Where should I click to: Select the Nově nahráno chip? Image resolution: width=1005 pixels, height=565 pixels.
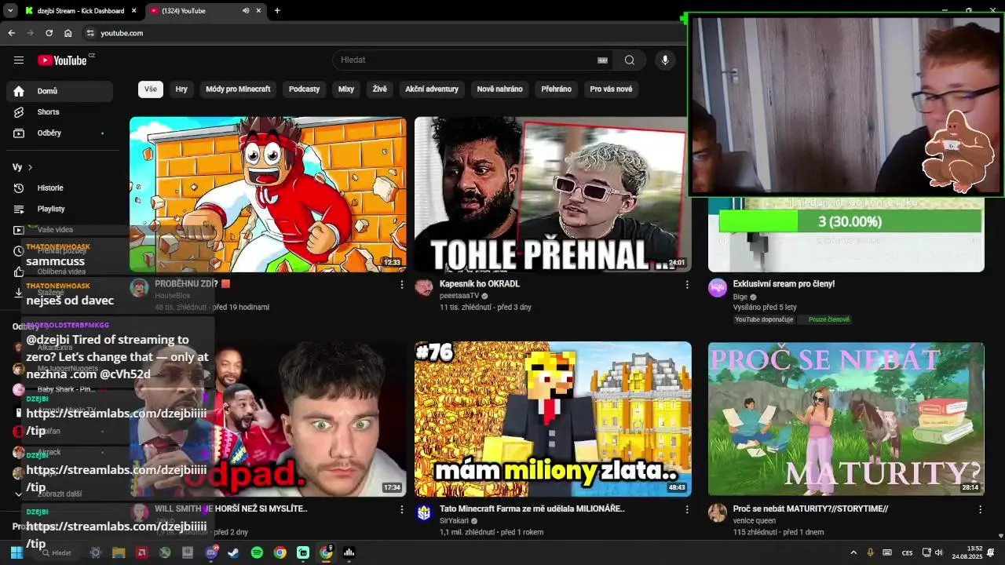coord(499,89)
